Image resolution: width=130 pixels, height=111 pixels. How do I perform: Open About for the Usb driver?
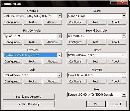(x=53, y=81)
